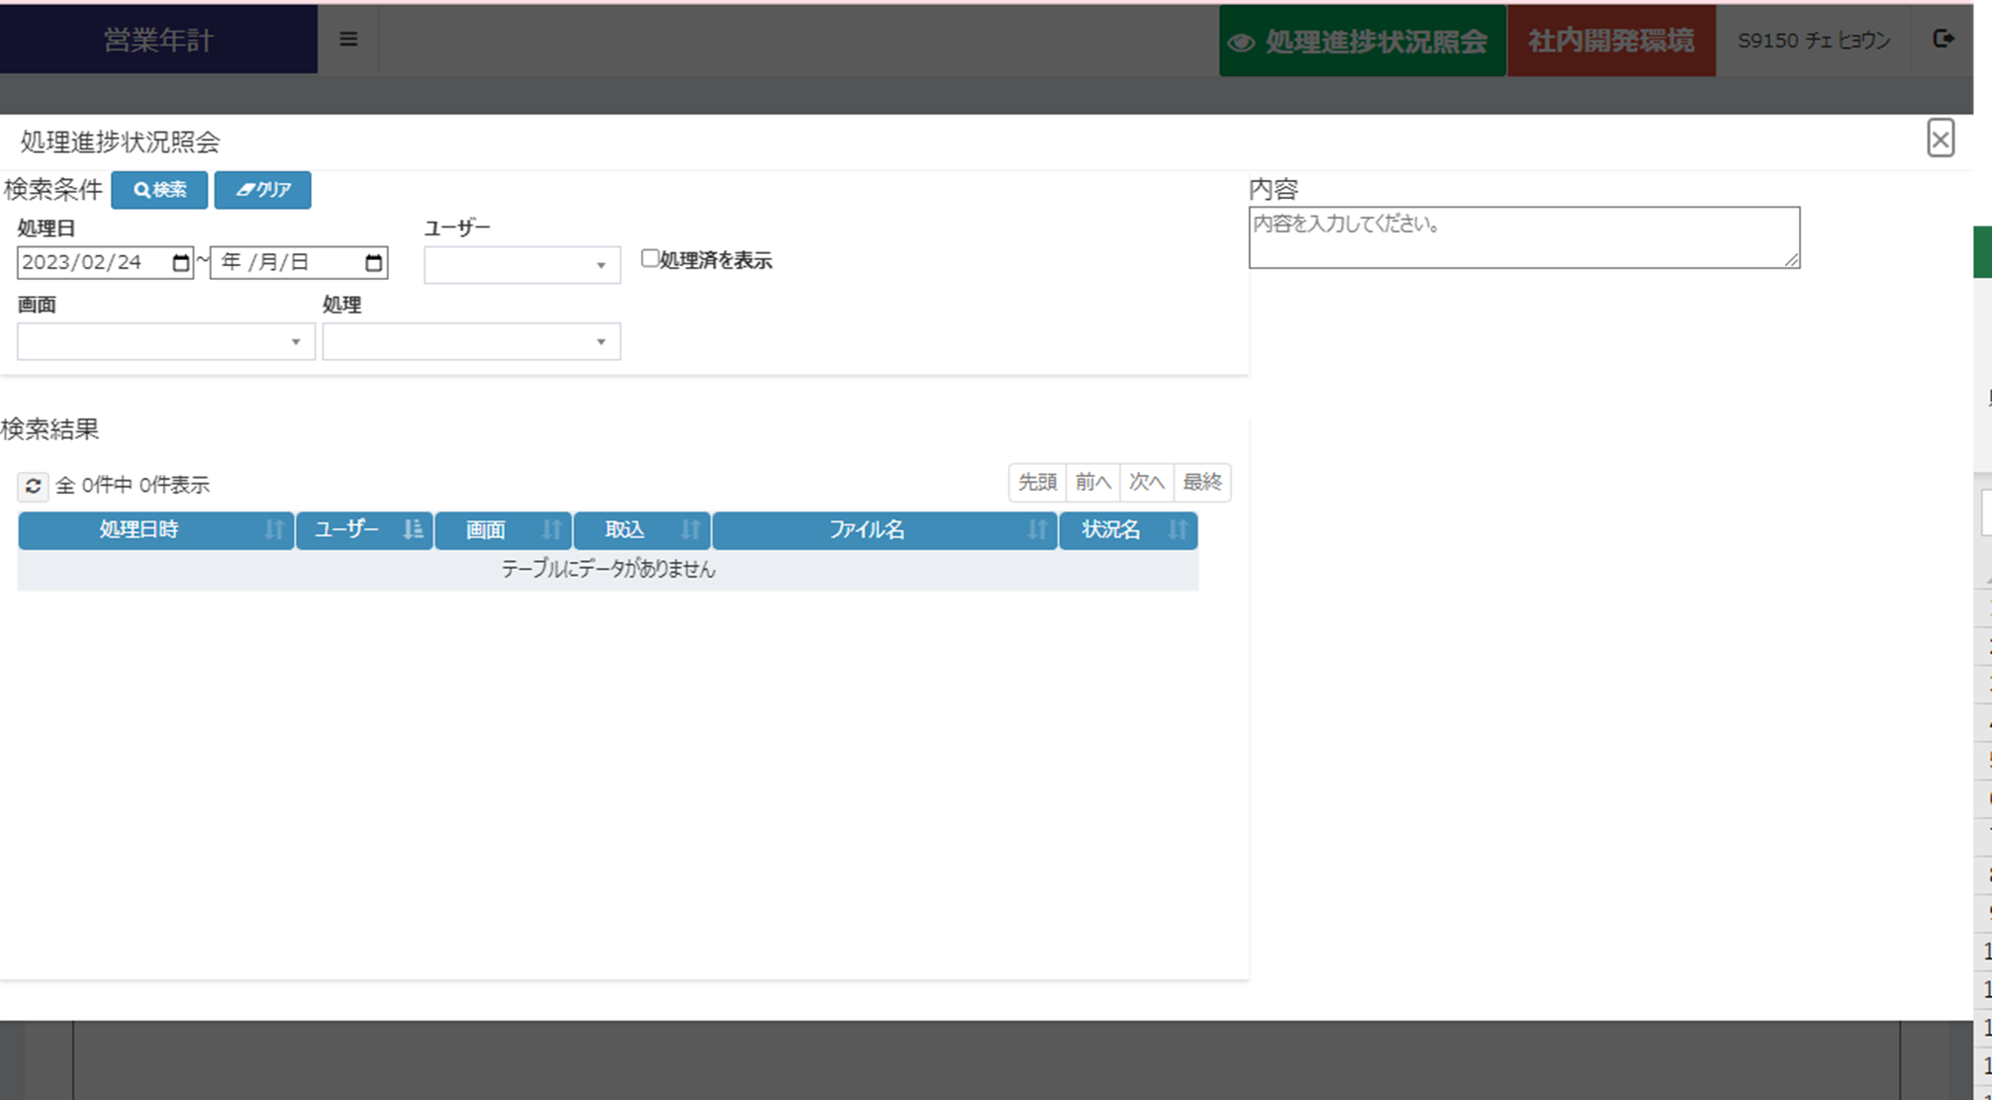
Task: Go to 次へ next page
Action: tap(1146, 483)
